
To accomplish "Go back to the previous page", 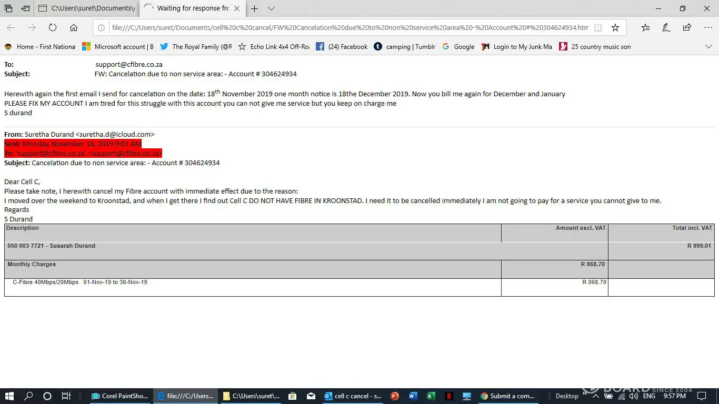I will point(11,28).
